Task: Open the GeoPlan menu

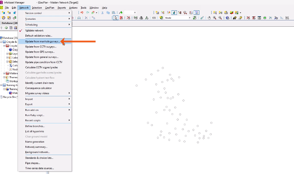Action: point(50,8)
